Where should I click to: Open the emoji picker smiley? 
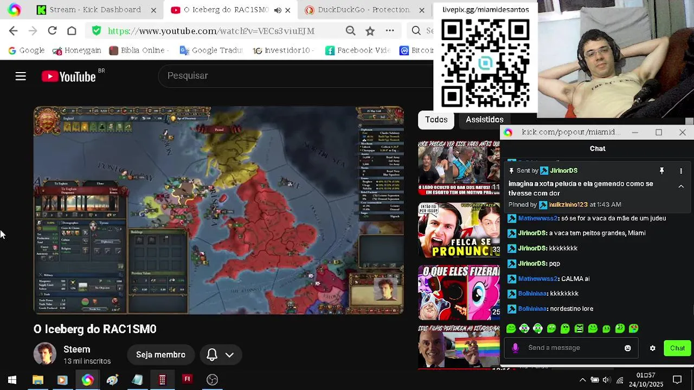point(628,348)
